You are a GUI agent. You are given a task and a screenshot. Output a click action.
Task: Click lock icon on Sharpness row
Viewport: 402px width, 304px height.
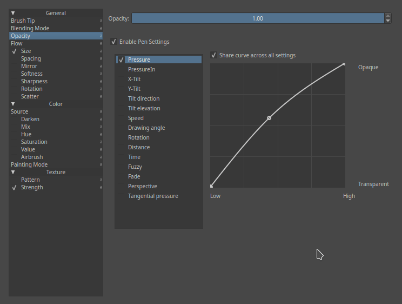(100, 81)
